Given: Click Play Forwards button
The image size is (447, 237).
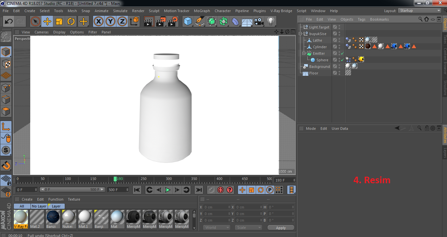Looking at the screenshot, I should (168, 190).
